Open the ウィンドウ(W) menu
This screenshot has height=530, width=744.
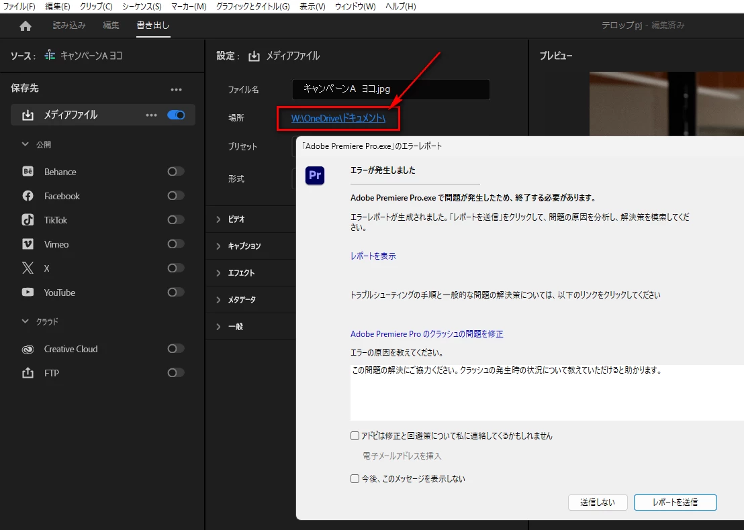coord(355,7)
